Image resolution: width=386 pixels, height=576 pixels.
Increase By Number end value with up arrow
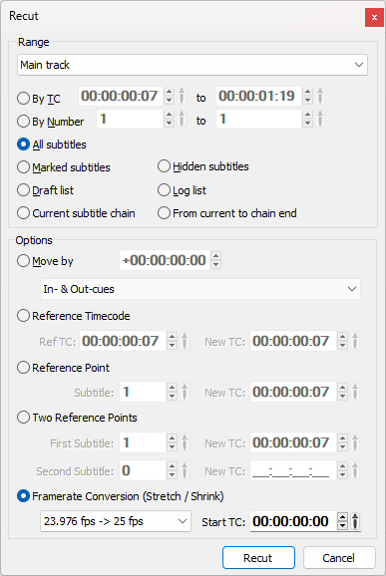[307, 115]
